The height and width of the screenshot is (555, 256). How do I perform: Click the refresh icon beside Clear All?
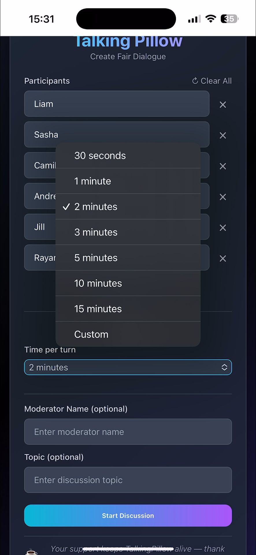point(195,81)
